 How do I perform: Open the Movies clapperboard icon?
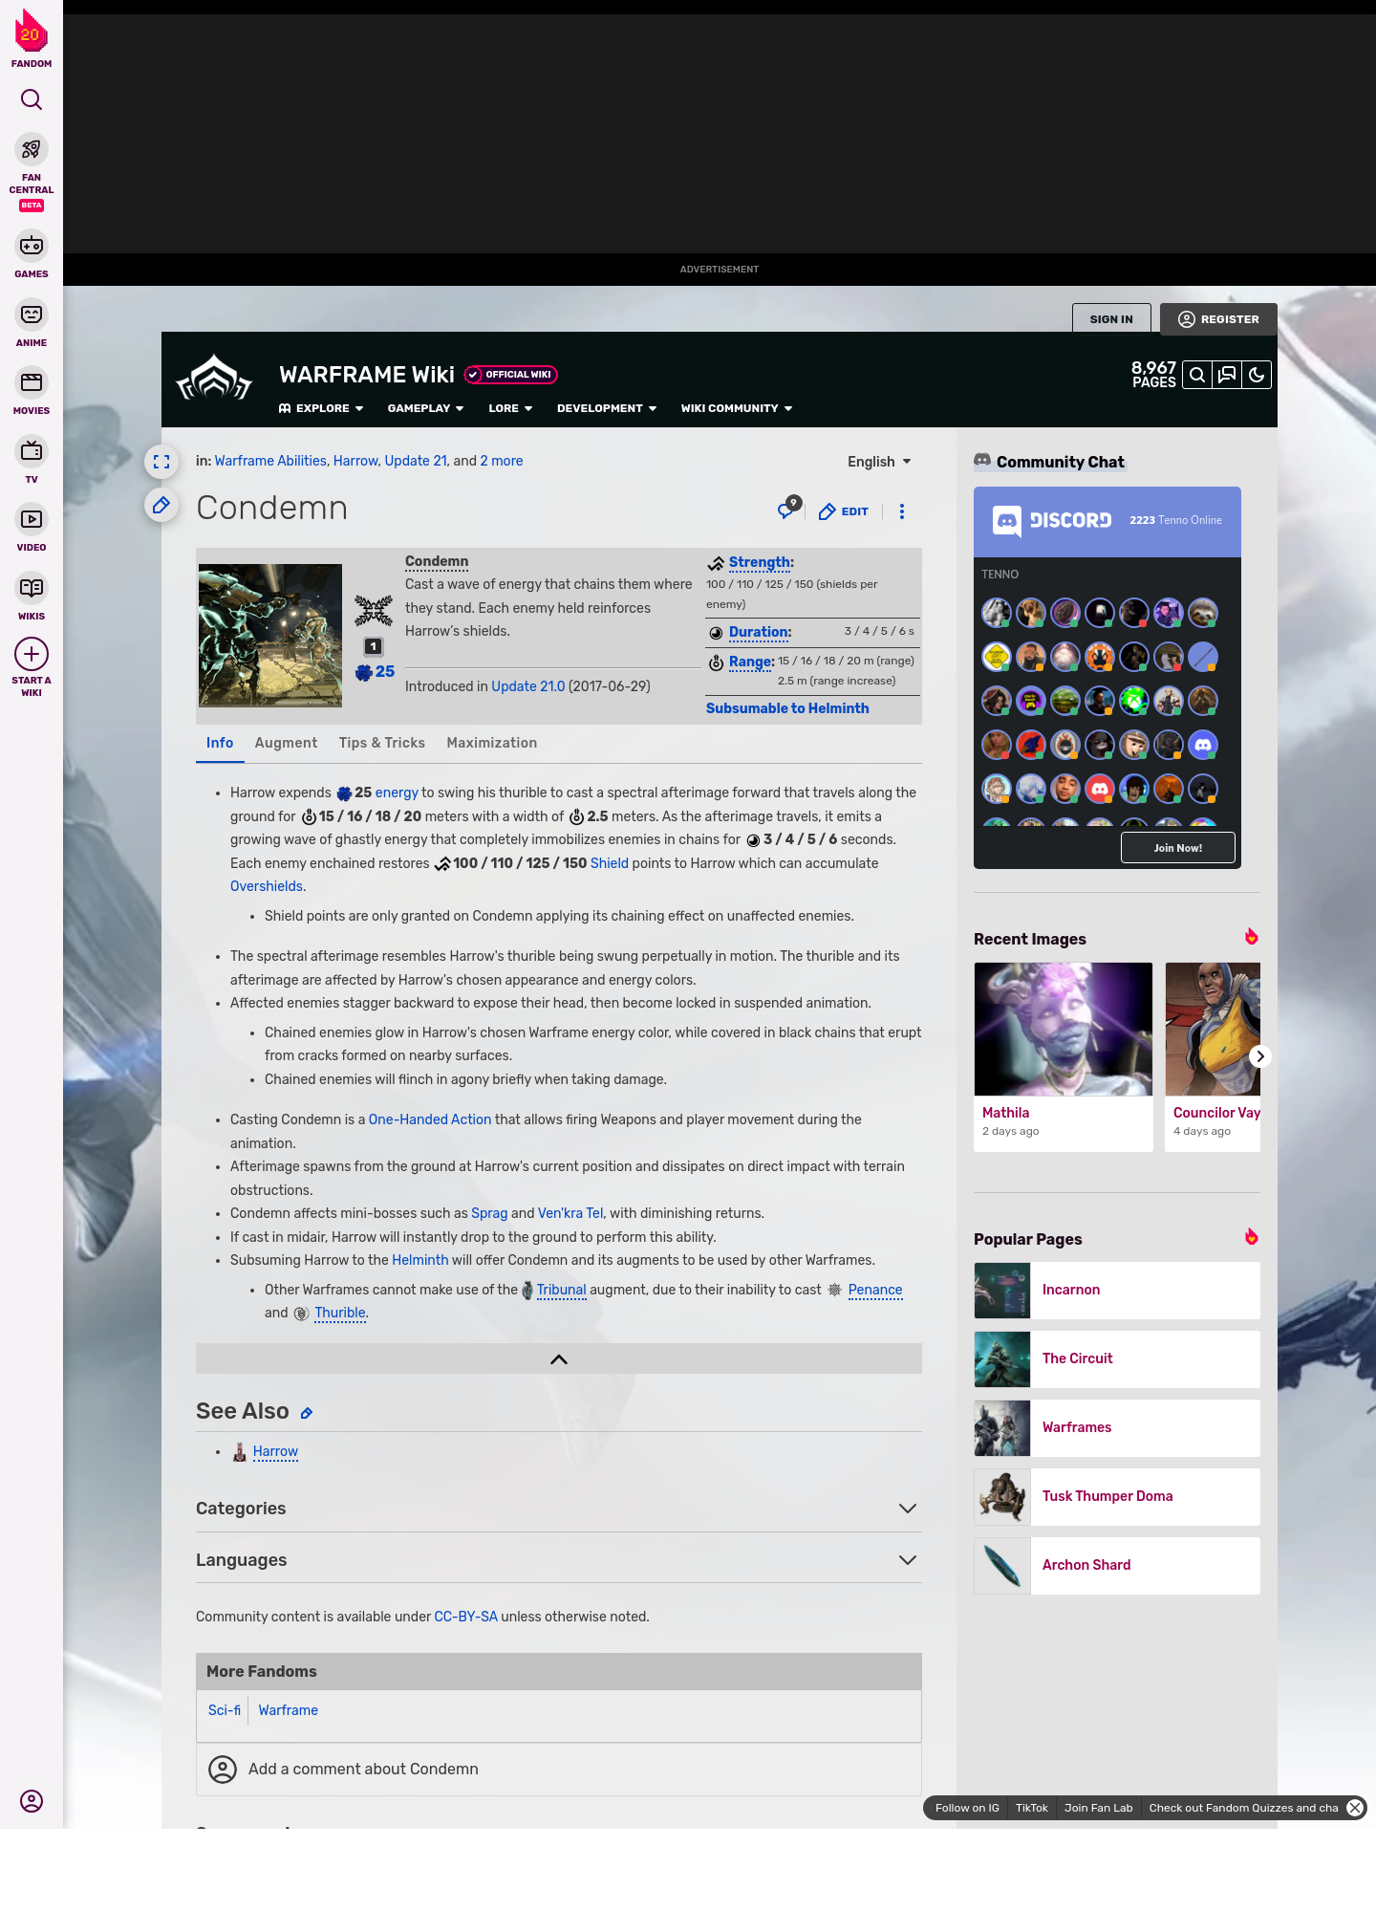coord(32,382)
